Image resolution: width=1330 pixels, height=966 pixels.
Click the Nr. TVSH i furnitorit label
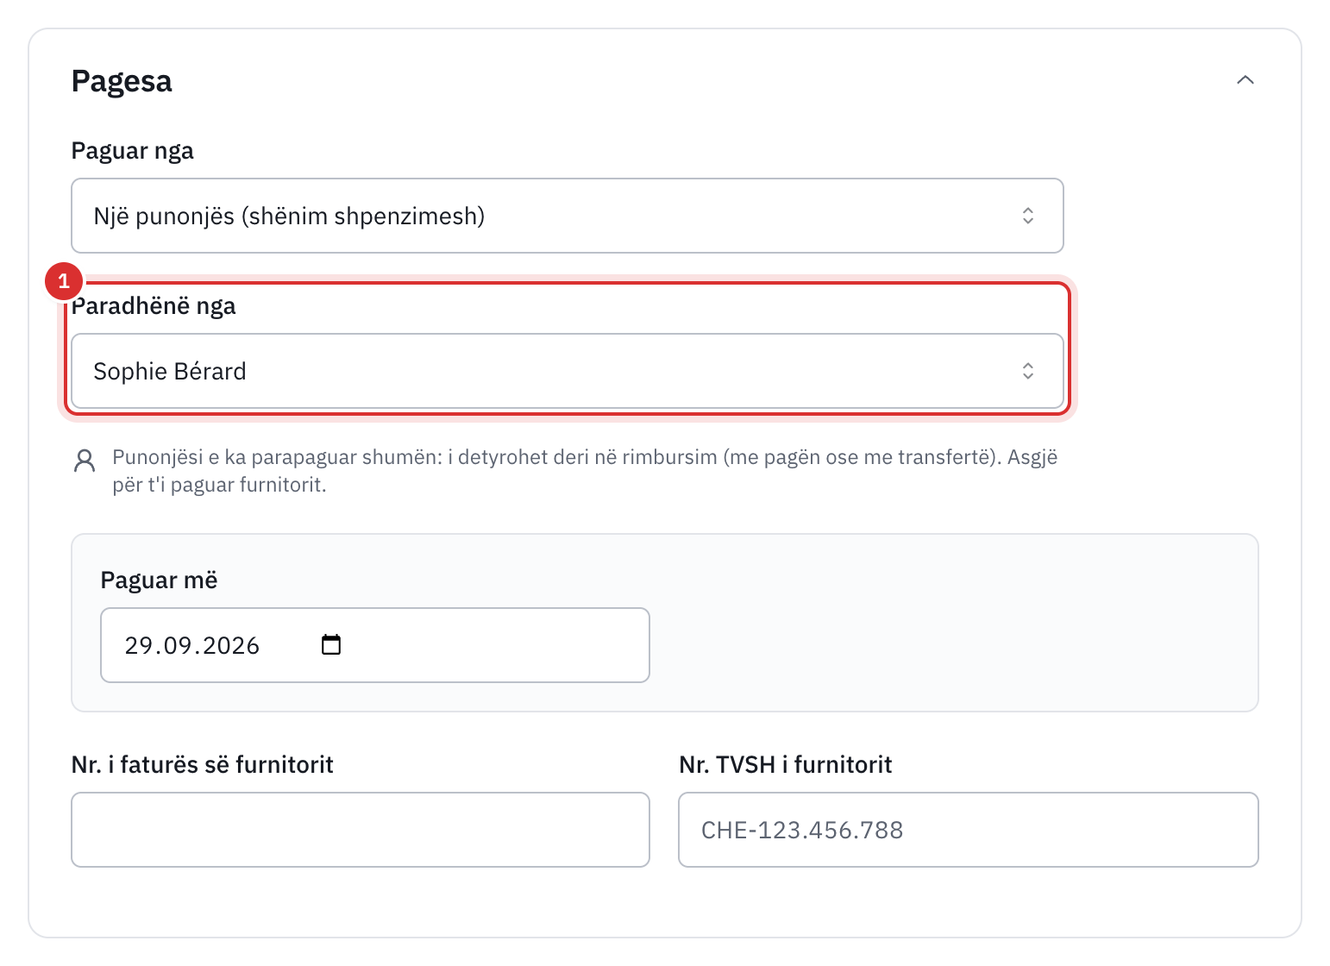(786, 765)
